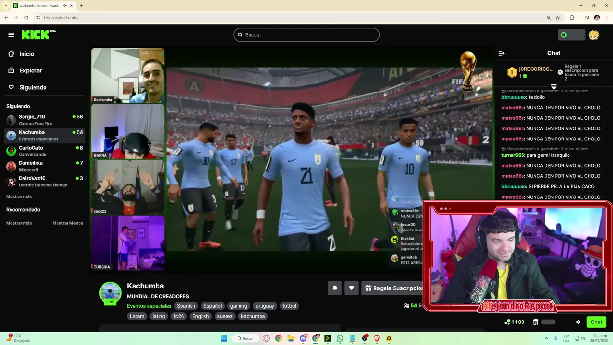Click the gaming tag
Screen dimensions: 613x345
point(238,306)
